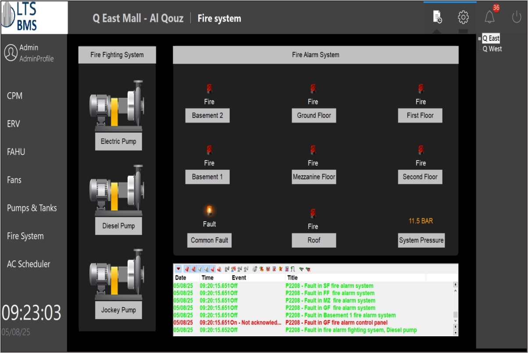Screen dimensions: 528x353
Task: Click the alarm list vertical scrollbar thumb
Action: point(455,314)
